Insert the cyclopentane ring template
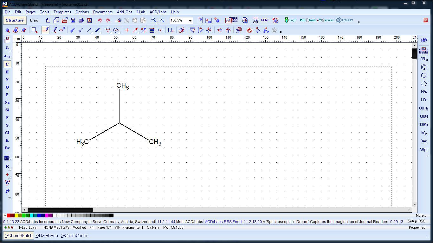Image resolution: width=433 pixels, height=243 pixels. click(424, 84)
